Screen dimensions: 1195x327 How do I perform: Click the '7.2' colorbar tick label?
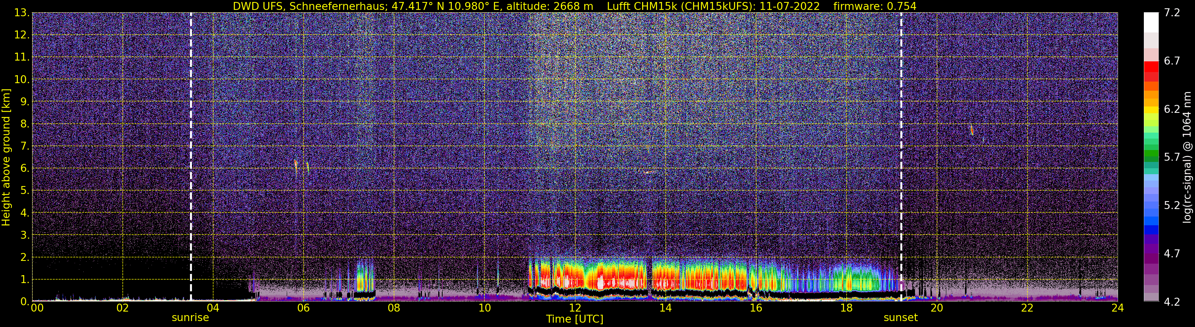pos(1172,13)
